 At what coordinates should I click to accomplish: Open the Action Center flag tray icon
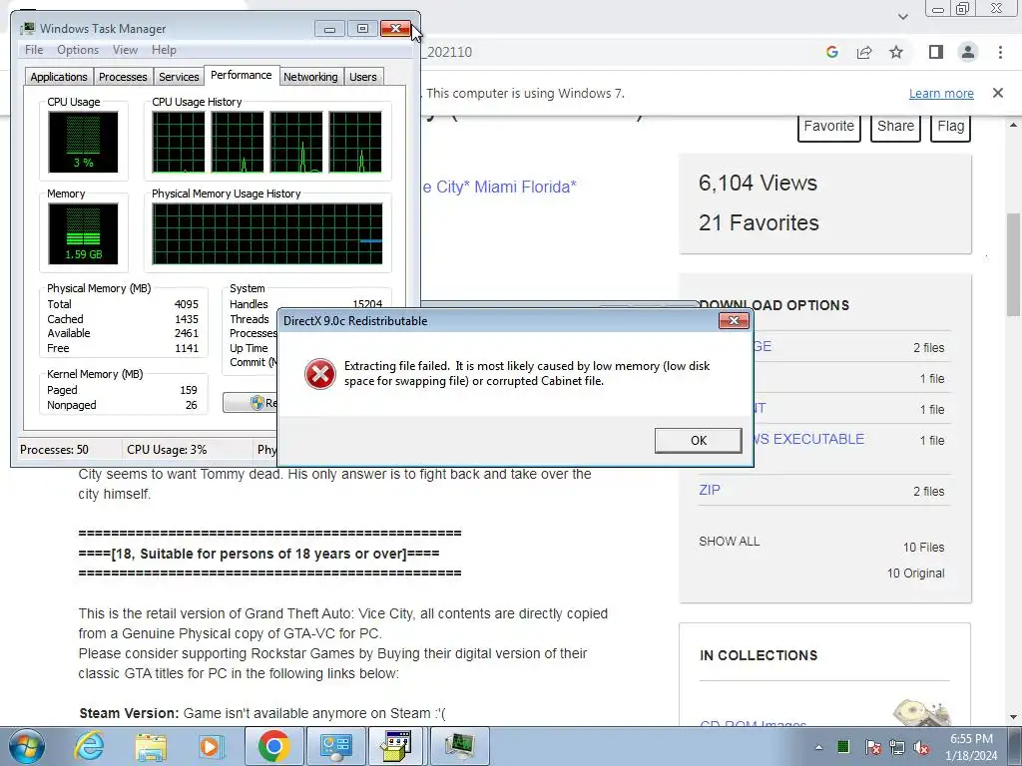tap(872, 746)
